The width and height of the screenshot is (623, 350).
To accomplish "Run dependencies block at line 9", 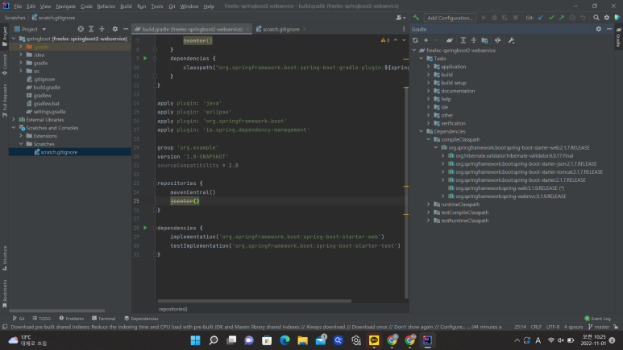I will [x=145, y=58].
